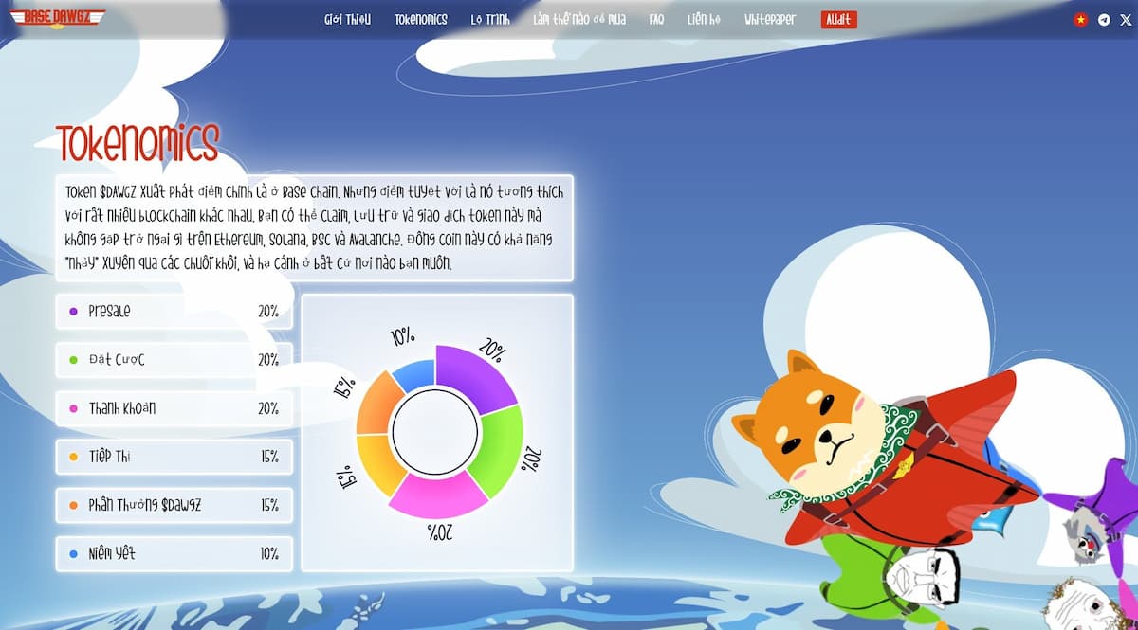Click purple dot beside Presale
Viewport: 1138px width, 630px height.
(x=74, y=312)
